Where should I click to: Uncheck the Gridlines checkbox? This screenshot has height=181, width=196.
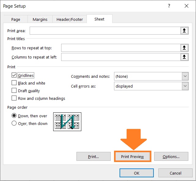(14, 75)
